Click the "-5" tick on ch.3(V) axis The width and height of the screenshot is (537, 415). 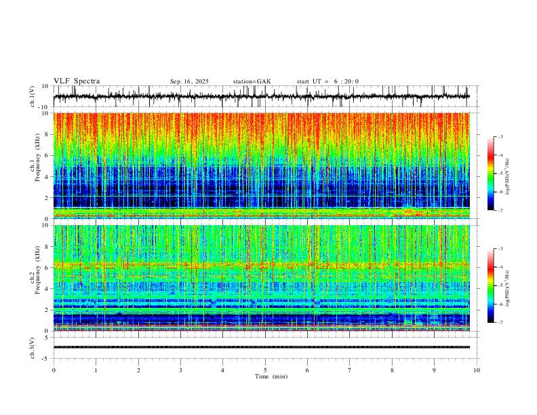[x=46, y=359]
